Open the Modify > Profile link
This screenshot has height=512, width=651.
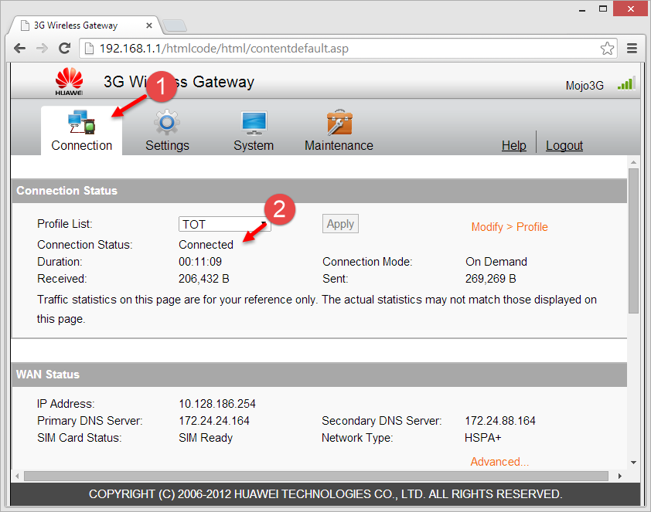[x=510, y=227]
